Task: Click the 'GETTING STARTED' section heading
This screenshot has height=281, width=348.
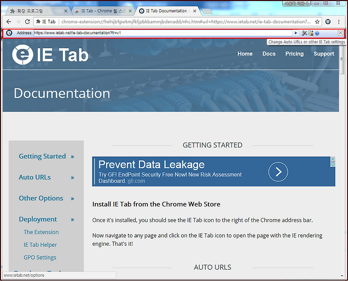Action: 212,145
